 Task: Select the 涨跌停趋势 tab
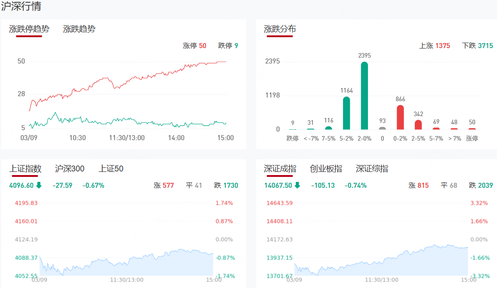coord(29,29)
